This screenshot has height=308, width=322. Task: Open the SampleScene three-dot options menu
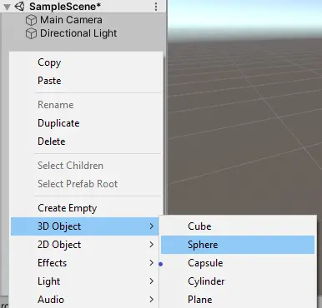(156, 7)
